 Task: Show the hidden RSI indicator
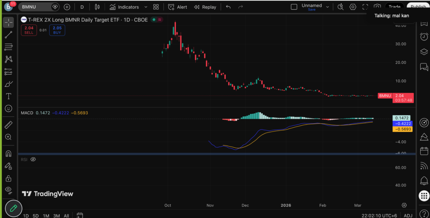click(x=33, y=160)
